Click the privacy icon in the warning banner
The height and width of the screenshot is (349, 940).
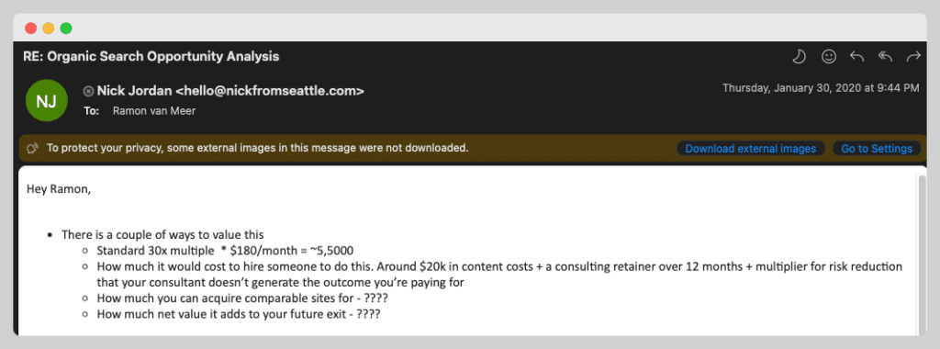click(x=34, y=148)
